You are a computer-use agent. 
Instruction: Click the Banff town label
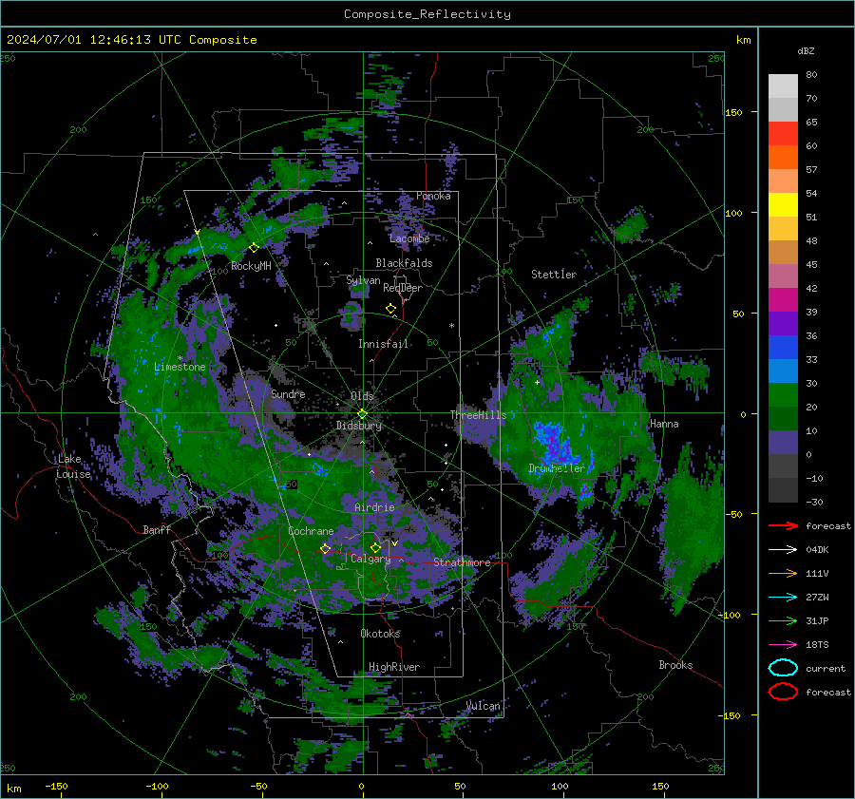(x=157, y=529)
